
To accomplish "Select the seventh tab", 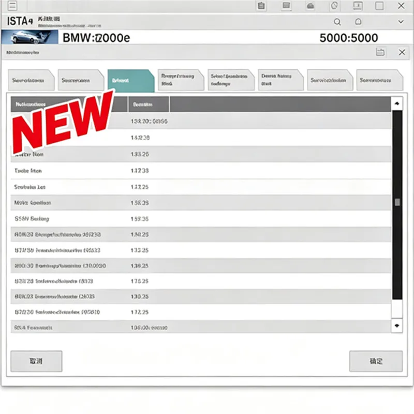I will click(330, 80).
